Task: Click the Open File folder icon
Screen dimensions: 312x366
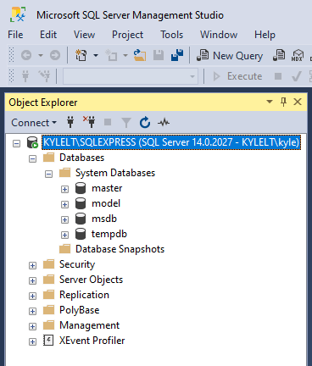Action: (140, 55)
